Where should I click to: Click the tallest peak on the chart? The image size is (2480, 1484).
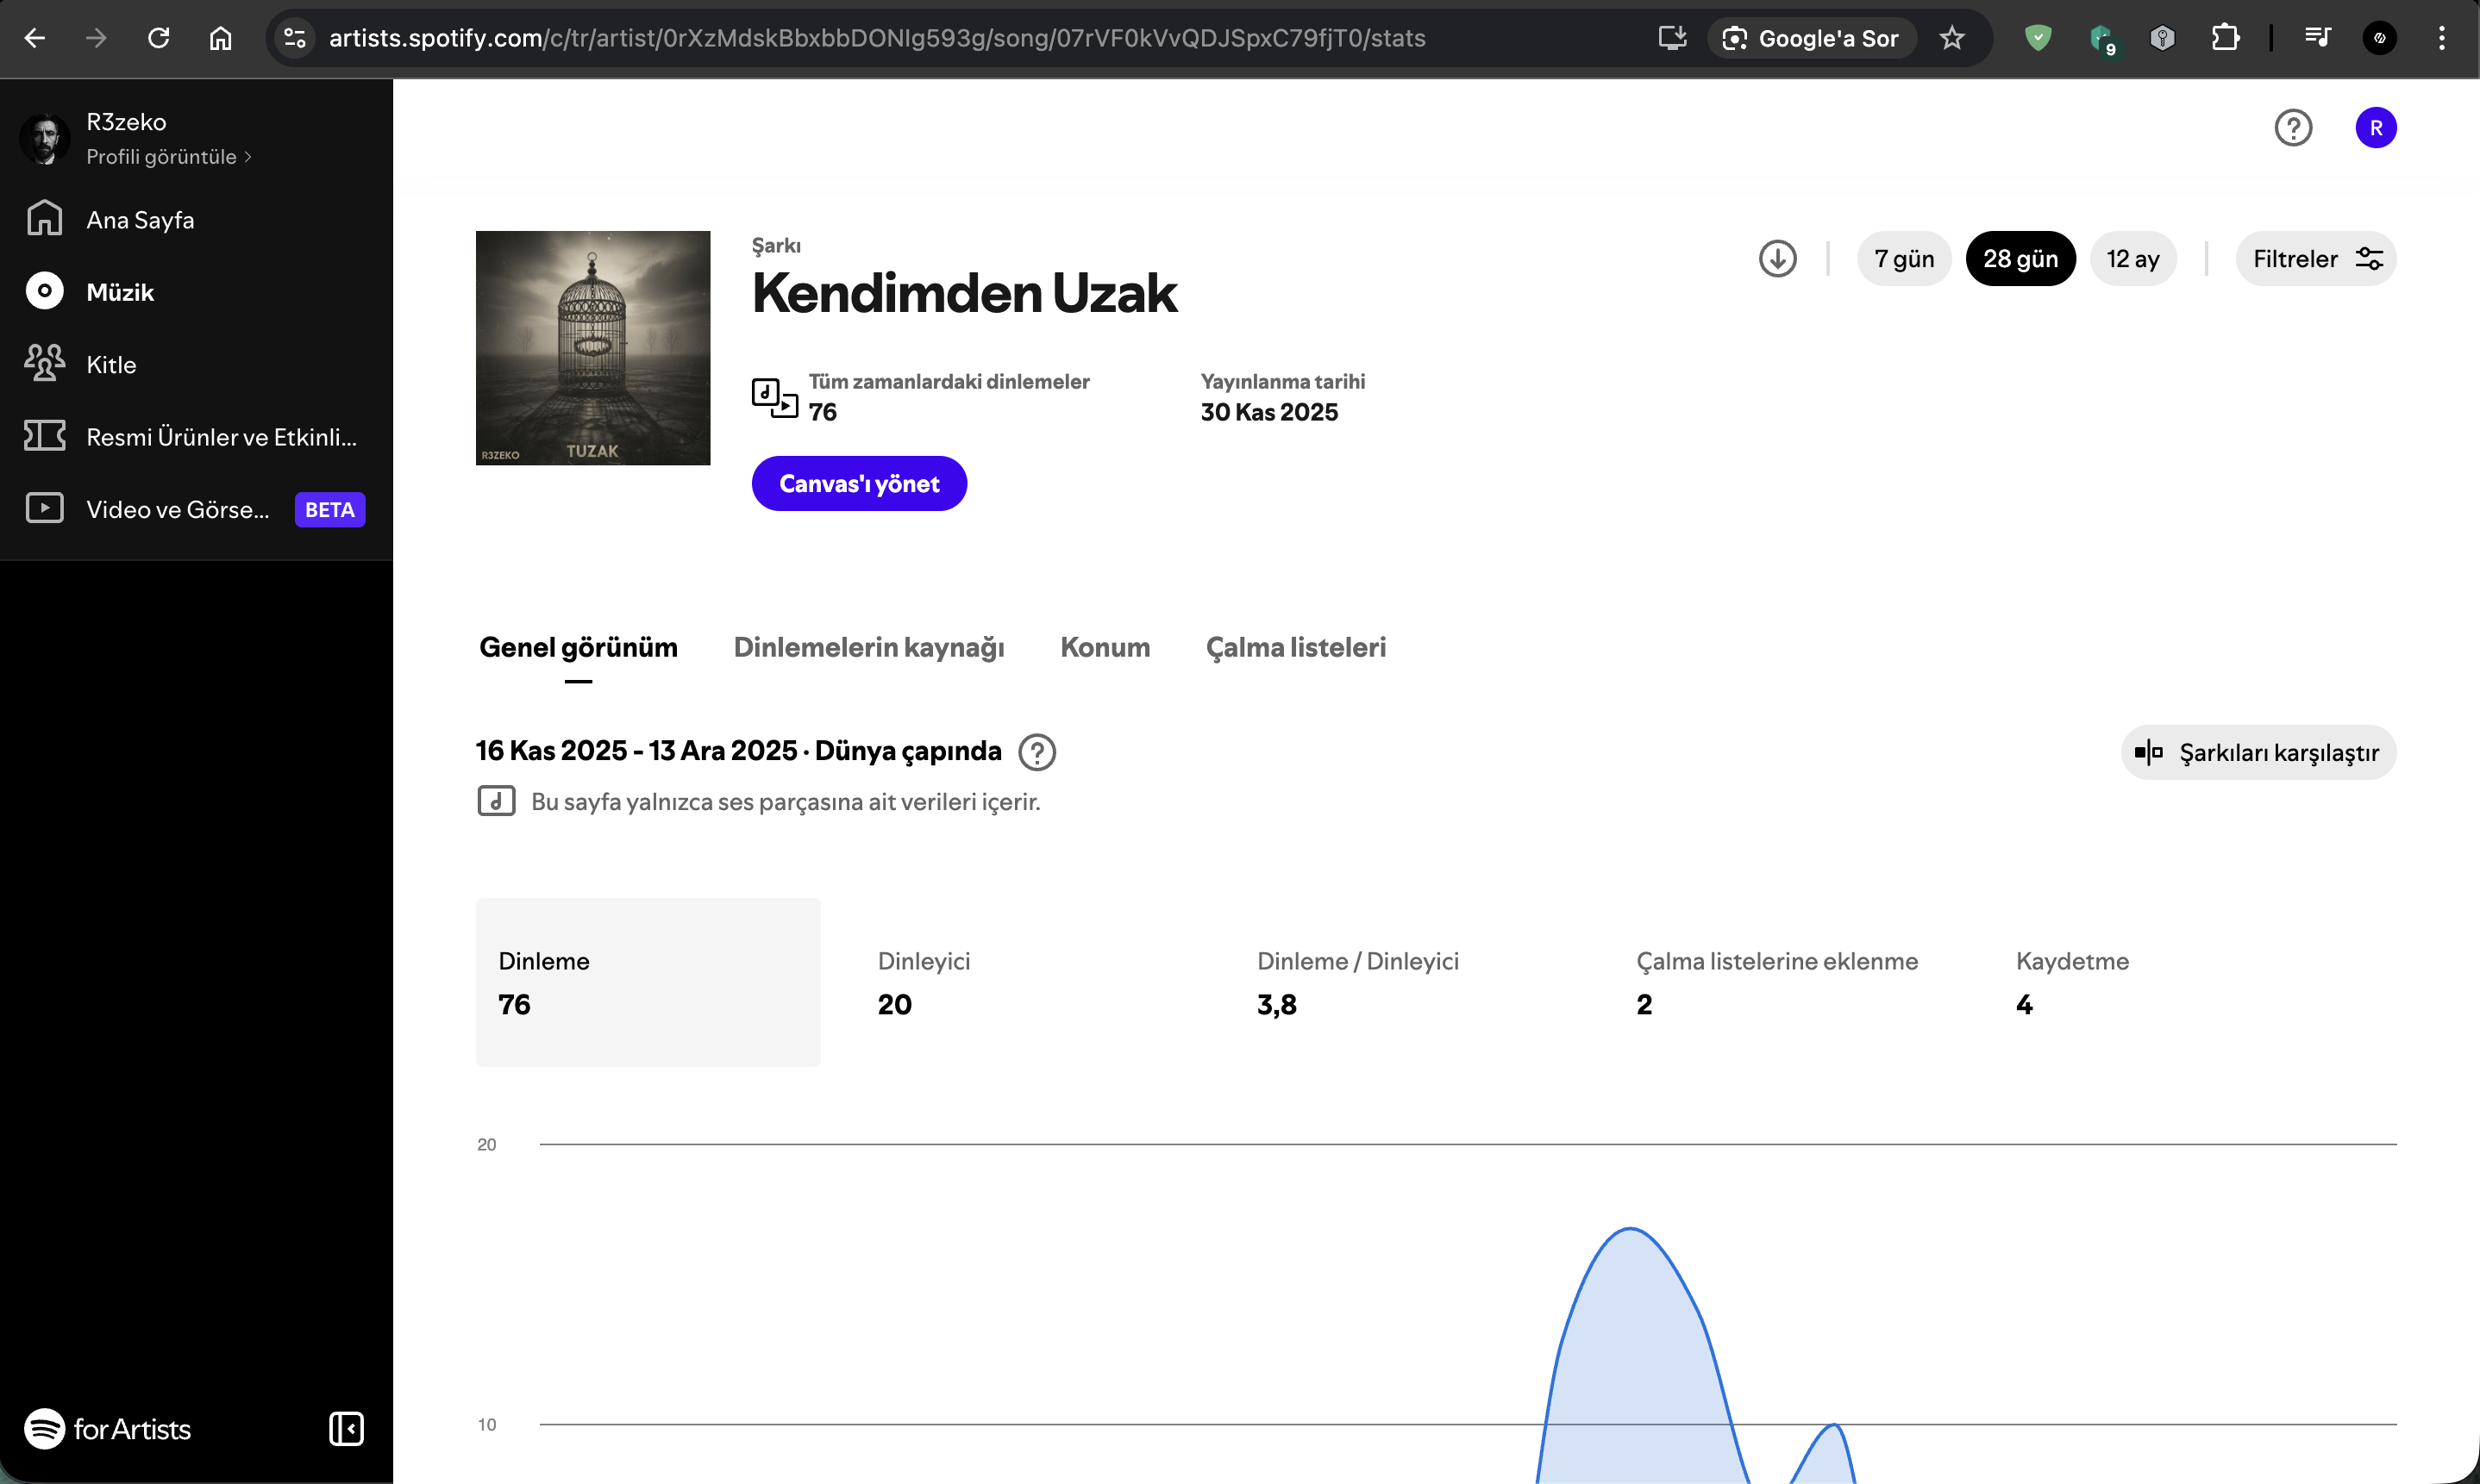click(x=1630, y=1229)
